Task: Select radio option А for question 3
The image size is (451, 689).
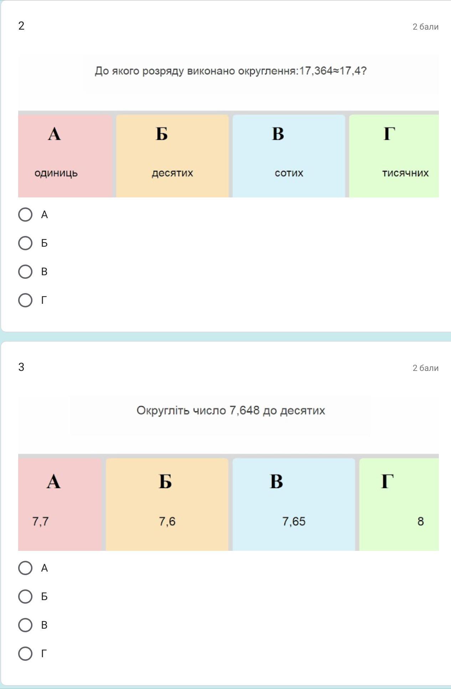Action: tap(25, 568)
